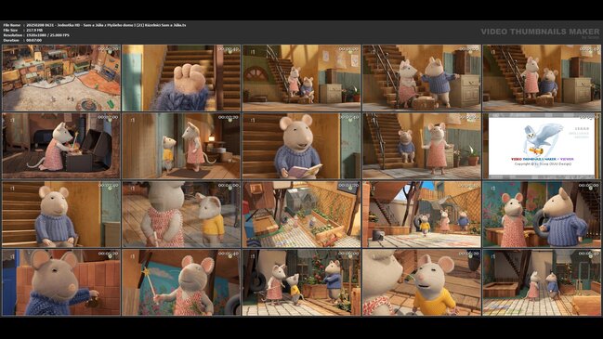Click the Resolution 1920x1080 / 25.000 FPS text

coord(36,34)
